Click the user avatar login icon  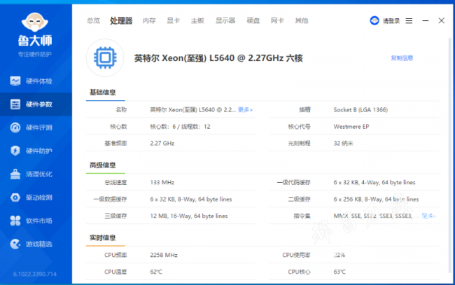(374, 20)
